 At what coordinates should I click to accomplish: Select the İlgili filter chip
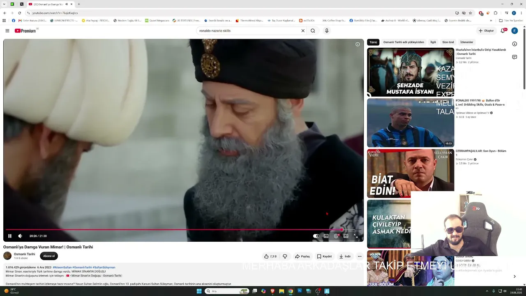click(x=433, y=42)
